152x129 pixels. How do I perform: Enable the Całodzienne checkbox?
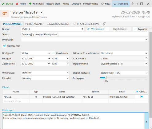[x=53, y=53]
